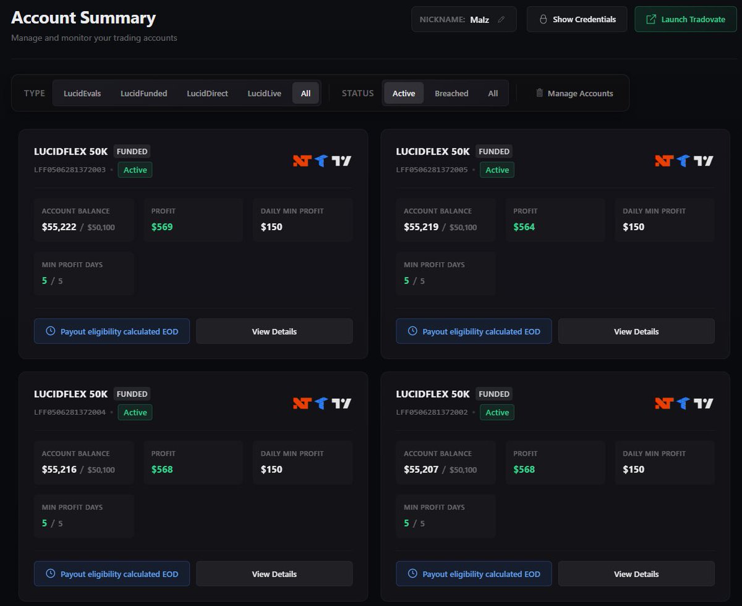Click TradingView logo on account LFF0506281372004
Screen dimensions: 742x606
pos(341,403)
